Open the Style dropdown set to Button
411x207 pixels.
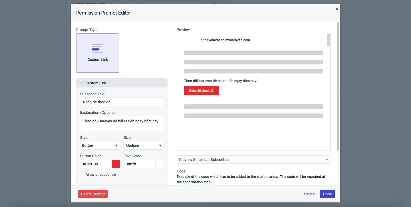(100, 145)
